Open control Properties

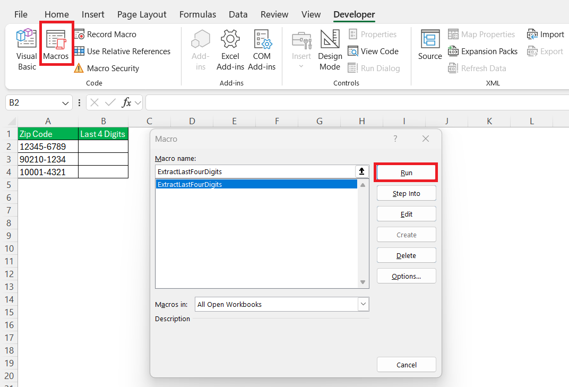372,35
